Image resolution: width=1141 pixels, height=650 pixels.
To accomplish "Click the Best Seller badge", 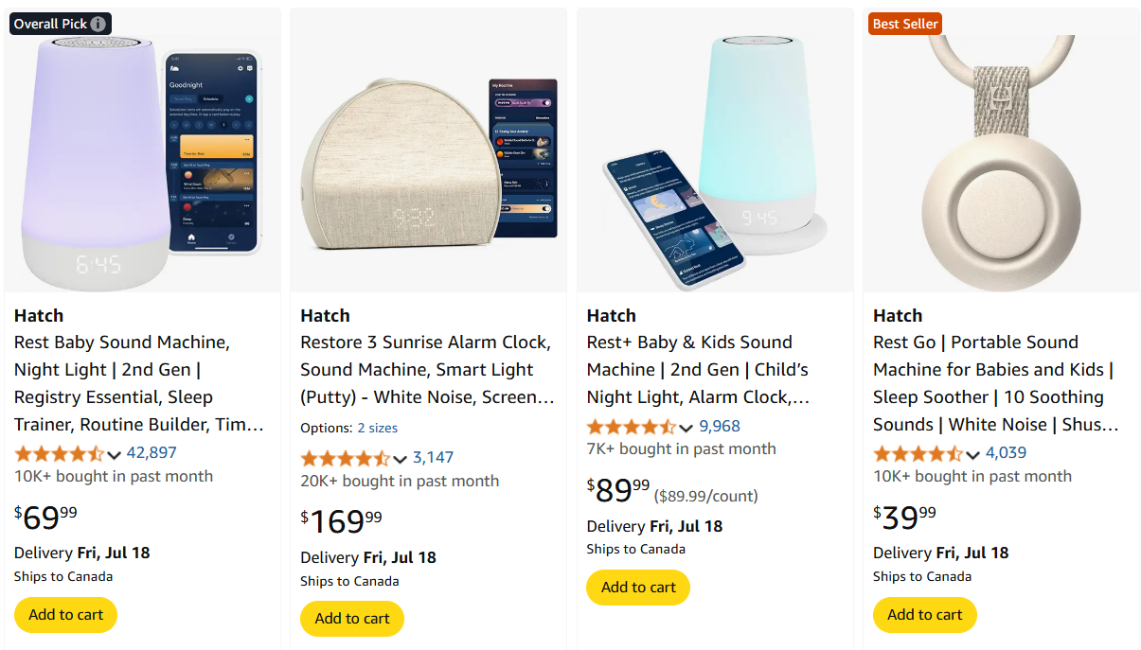I will [905, 24].
